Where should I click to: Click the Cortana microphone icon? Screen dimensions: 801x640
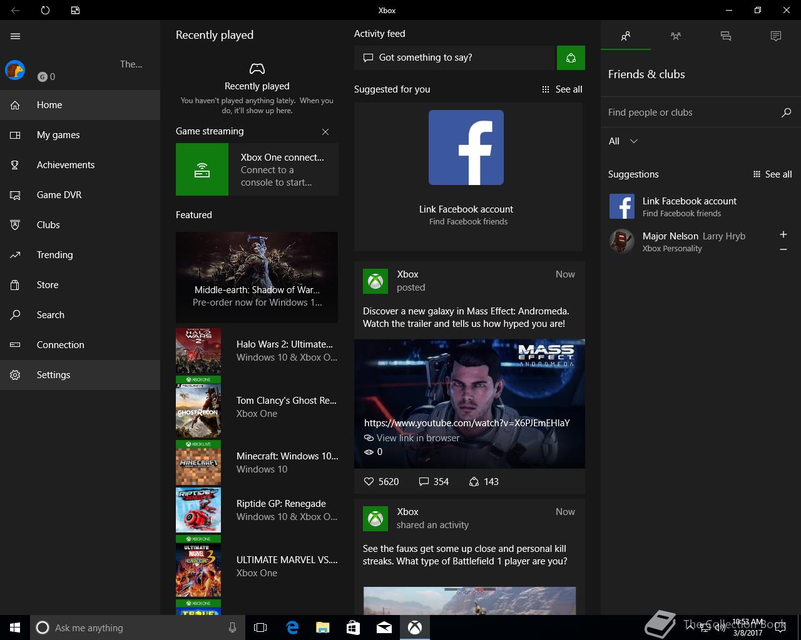coord(232,627)
